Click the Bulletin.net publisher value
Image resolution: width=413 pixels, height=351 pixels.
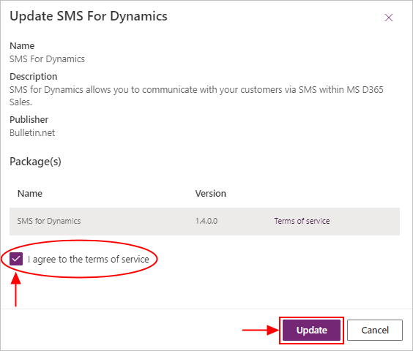(32, 132)
